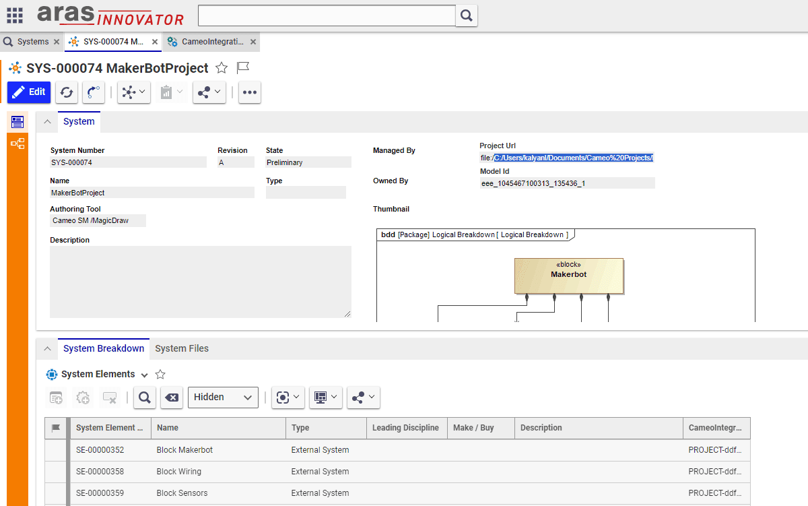Sort by Make / Buy column header

(x=481, y=428)
